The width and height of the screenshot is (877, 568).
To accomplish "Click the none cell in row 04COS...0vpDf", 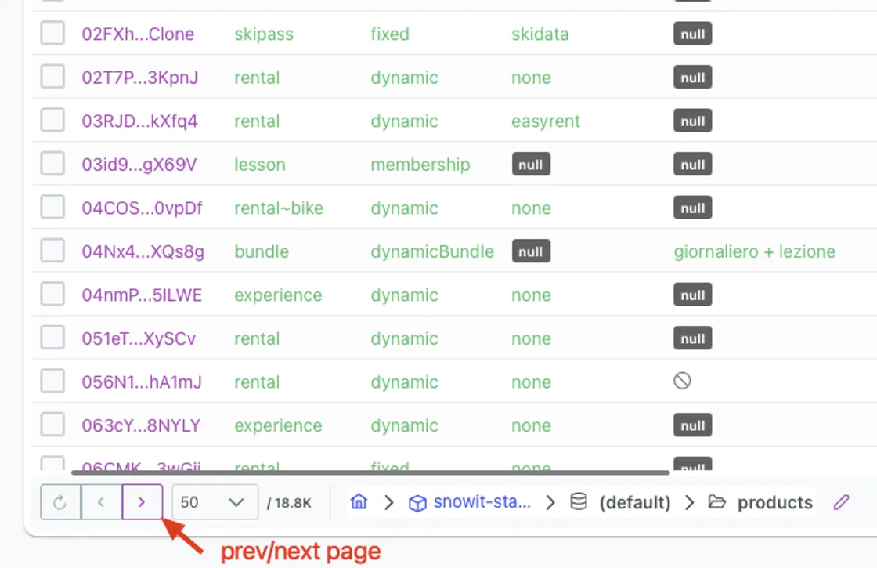I will pos(531,208).
